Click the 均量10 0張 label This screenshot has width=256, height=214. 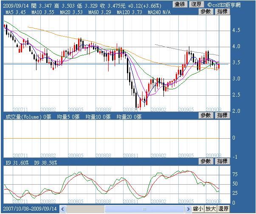pos(98,117)
